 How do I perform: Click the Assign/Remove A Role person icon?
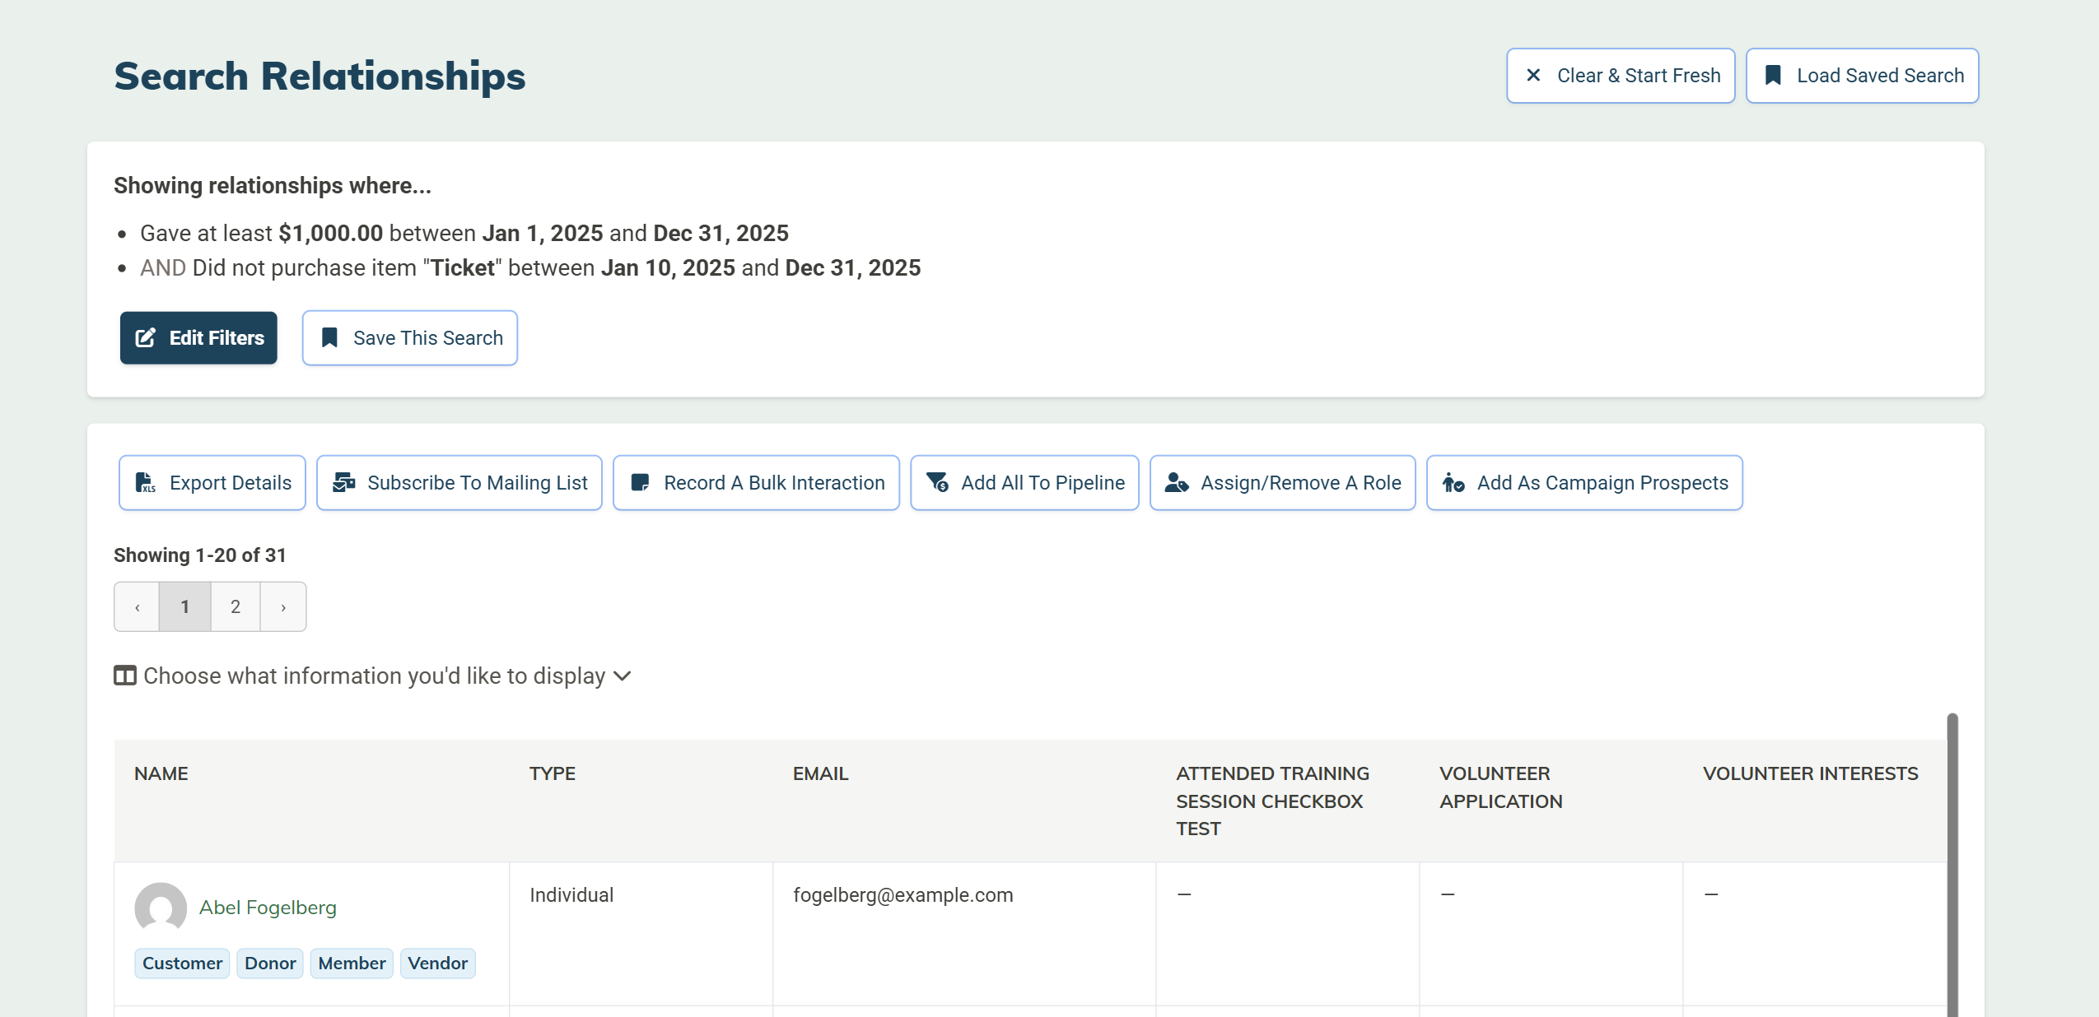click(x=1176, y=483)
